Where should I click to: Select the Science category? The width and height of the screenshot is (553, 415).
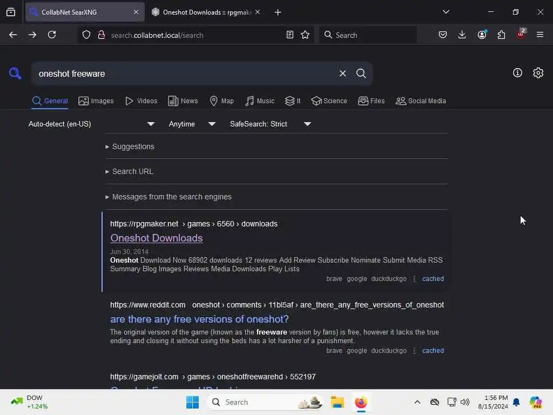[329, 101]
